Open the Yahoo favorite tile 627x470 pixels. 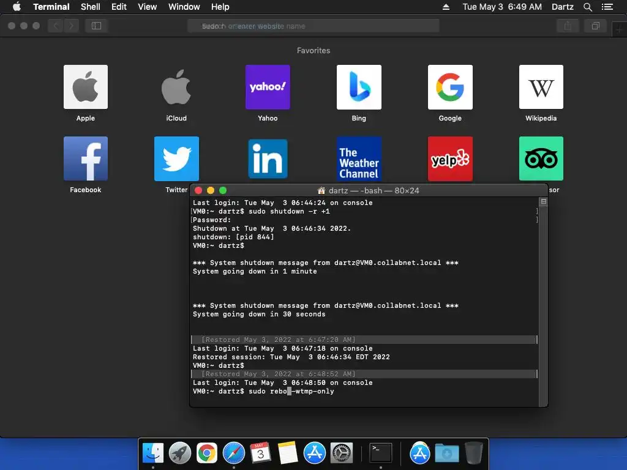[x=268, y=87]
